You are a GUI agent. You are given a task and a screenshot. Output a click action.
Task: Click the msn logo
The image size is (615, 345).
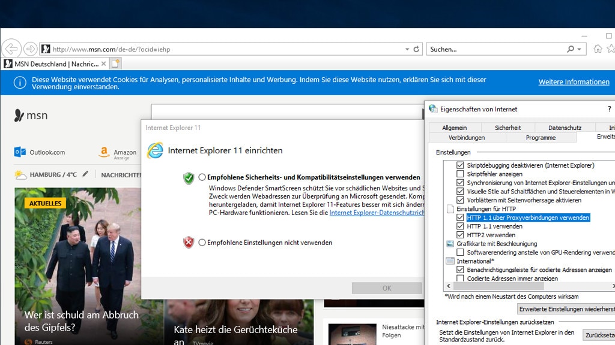(x=31, y=116)
